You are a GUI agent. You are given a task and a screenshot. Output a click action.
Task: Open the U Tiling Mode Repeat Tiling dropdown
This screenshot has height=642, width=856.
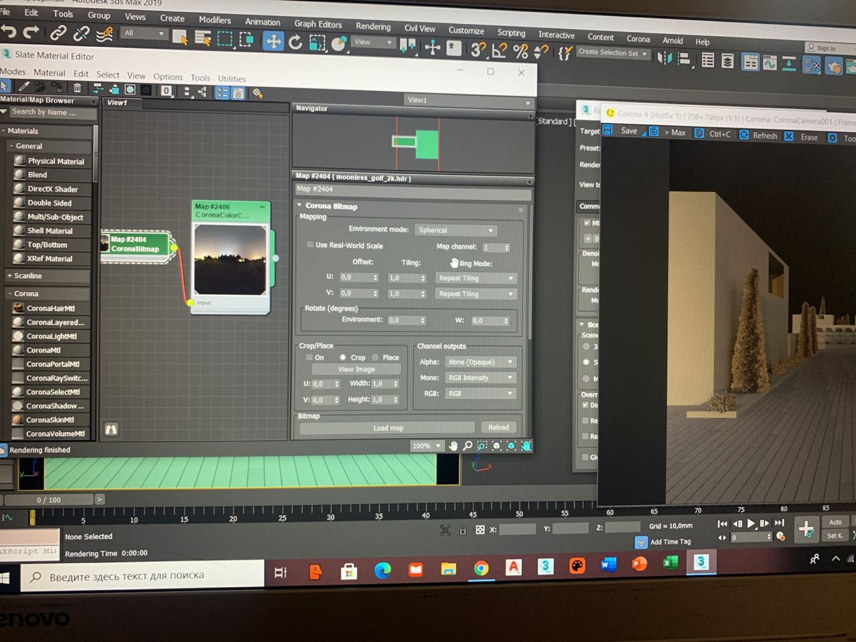pyautogui.click(x=475, y=278)
